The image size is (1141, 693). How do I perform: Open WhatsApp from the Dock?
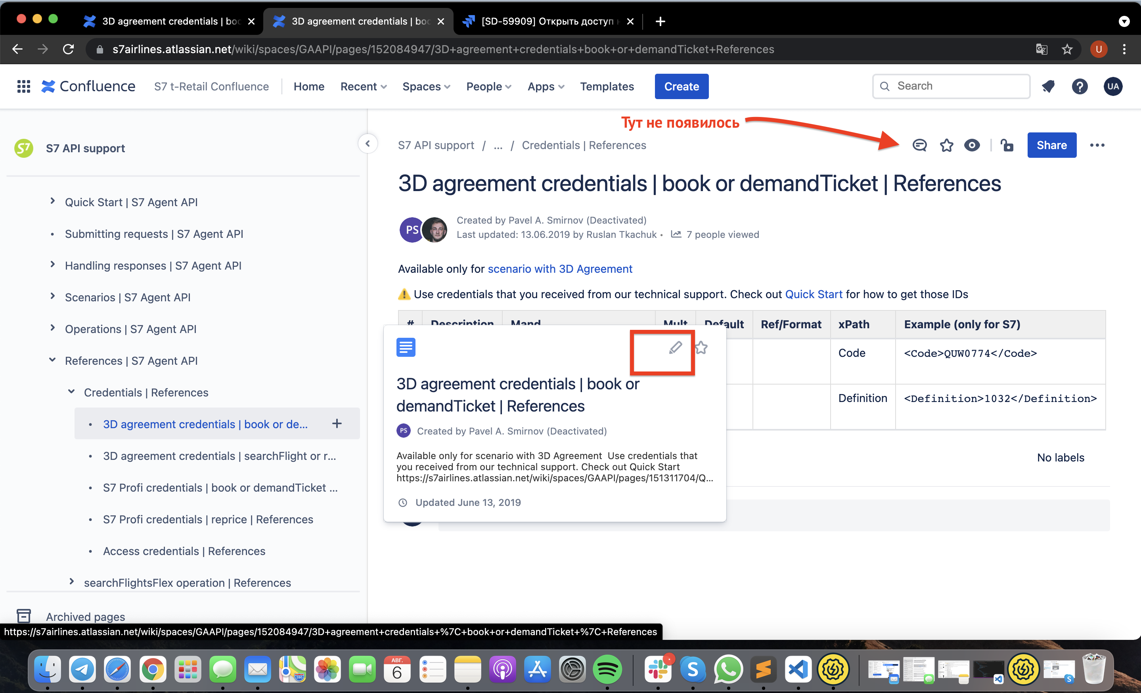click(728, 668)
